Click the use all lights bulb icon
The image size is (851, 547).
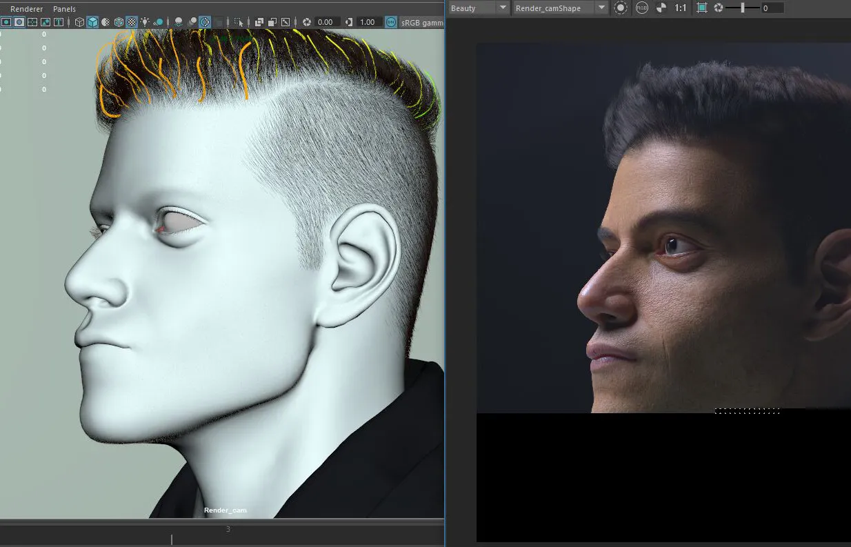click(145, 22)
